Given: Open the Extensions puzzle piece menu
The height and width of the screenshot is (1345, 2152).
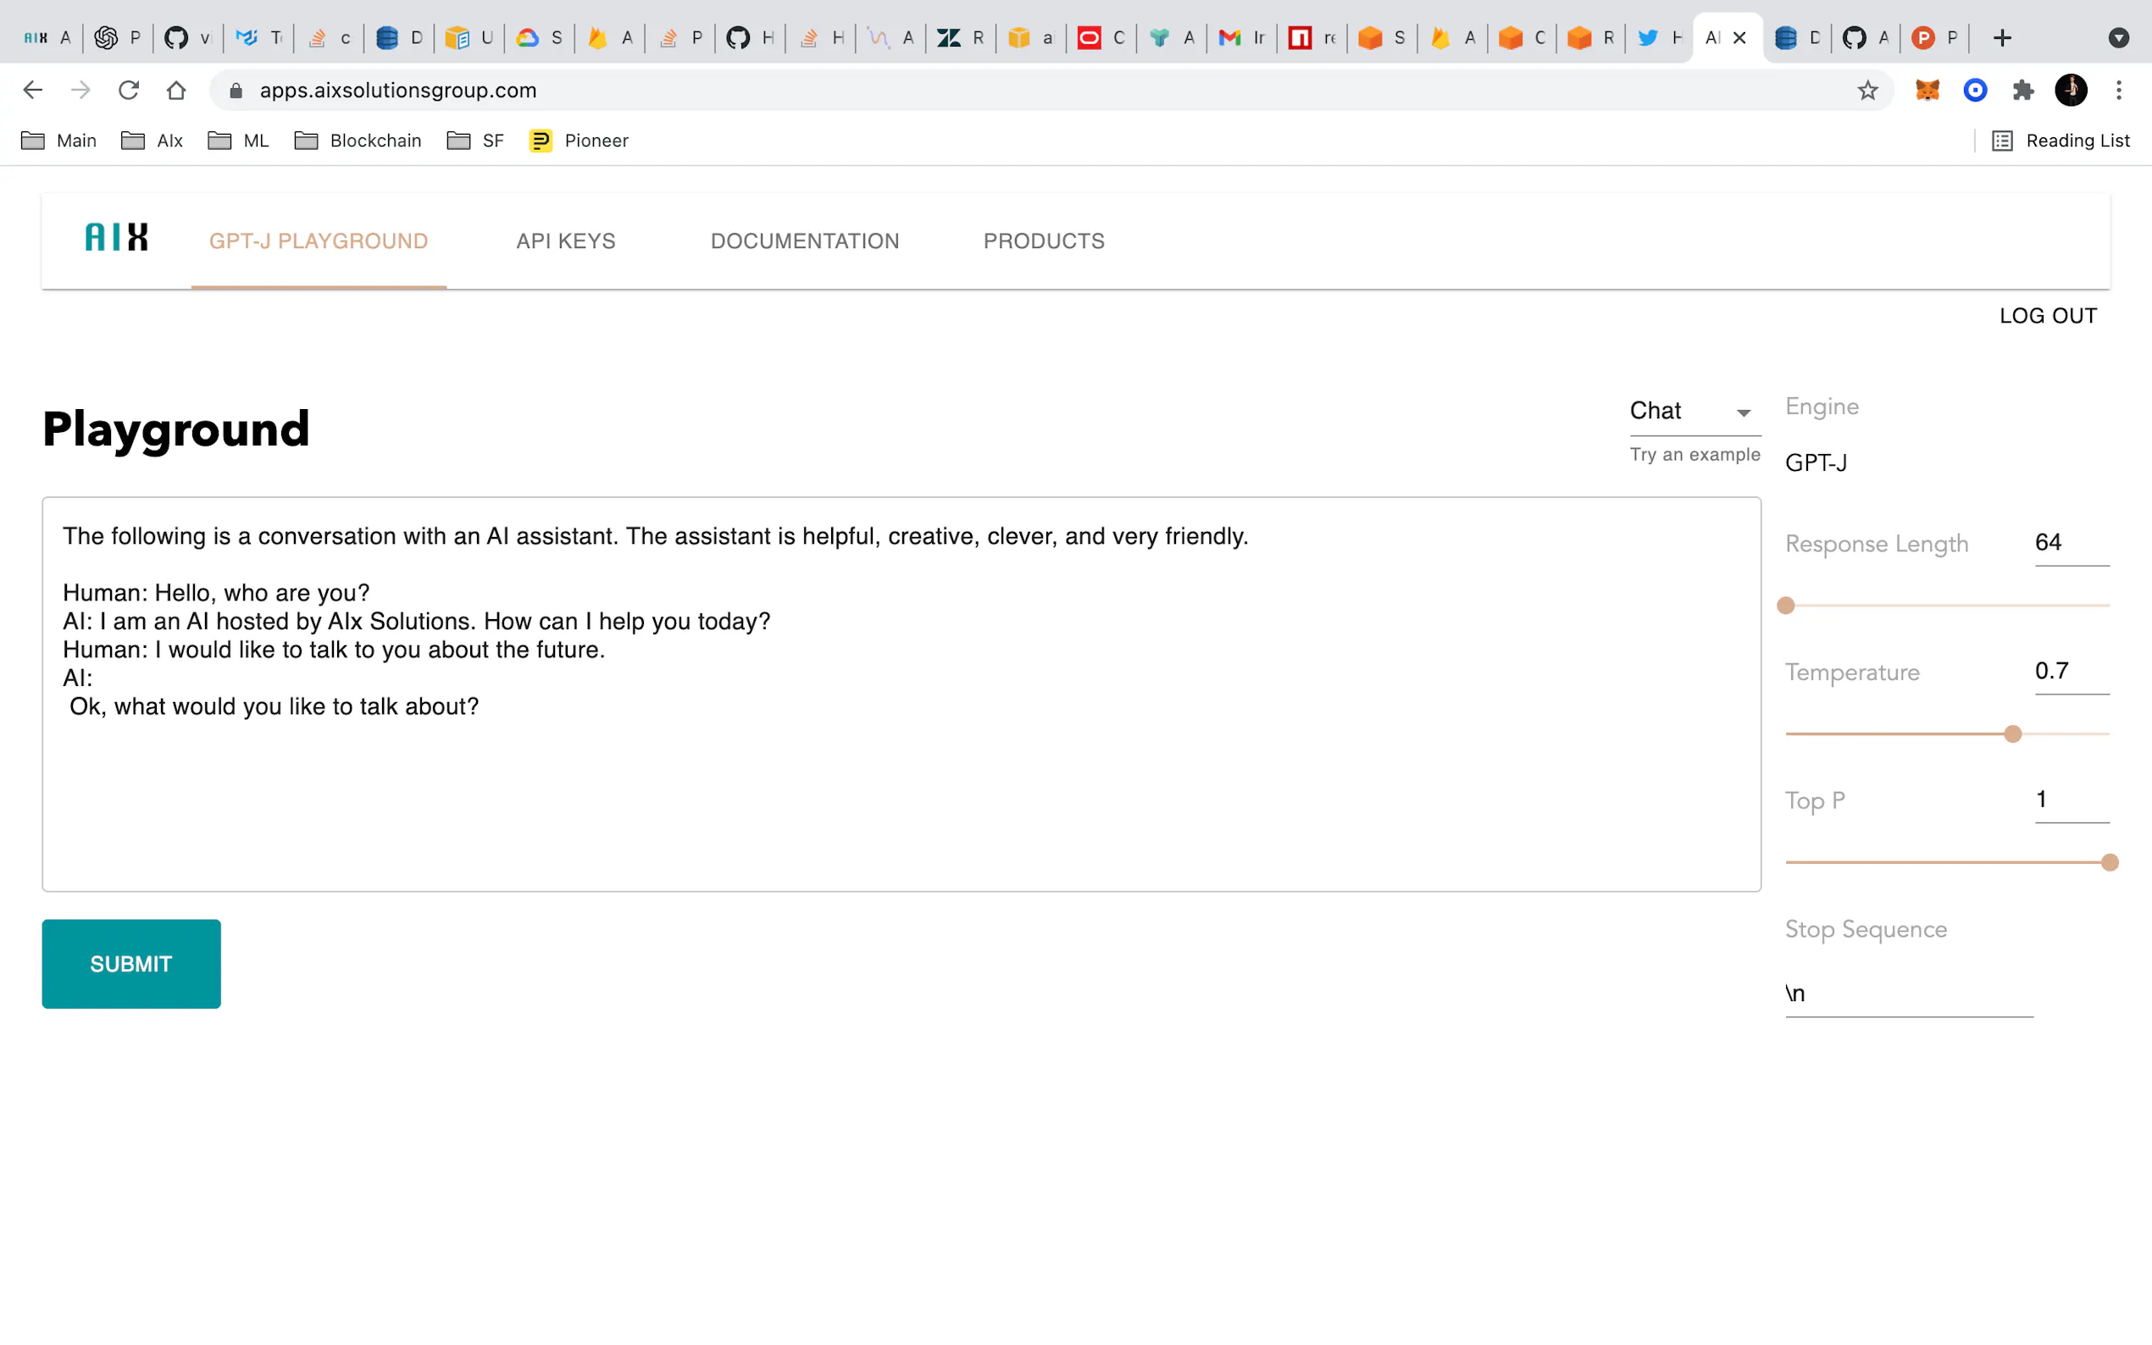Looking at the screenshot, I should (x=2023, y=90).
